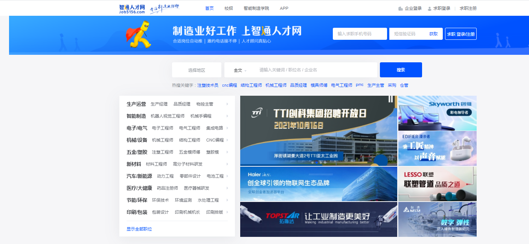Open the 电池工程 job link
Screen dimensions: 529x244
[x=215, y=176]
